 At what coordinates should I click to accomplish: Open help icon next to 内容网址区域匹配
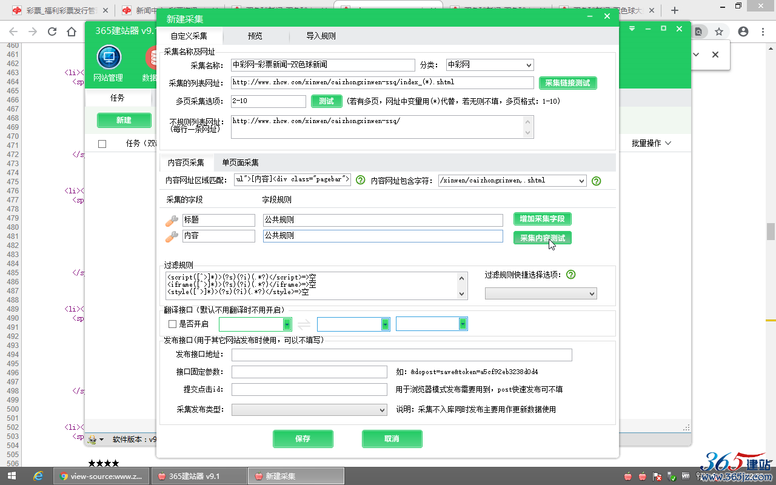point(360,180)
